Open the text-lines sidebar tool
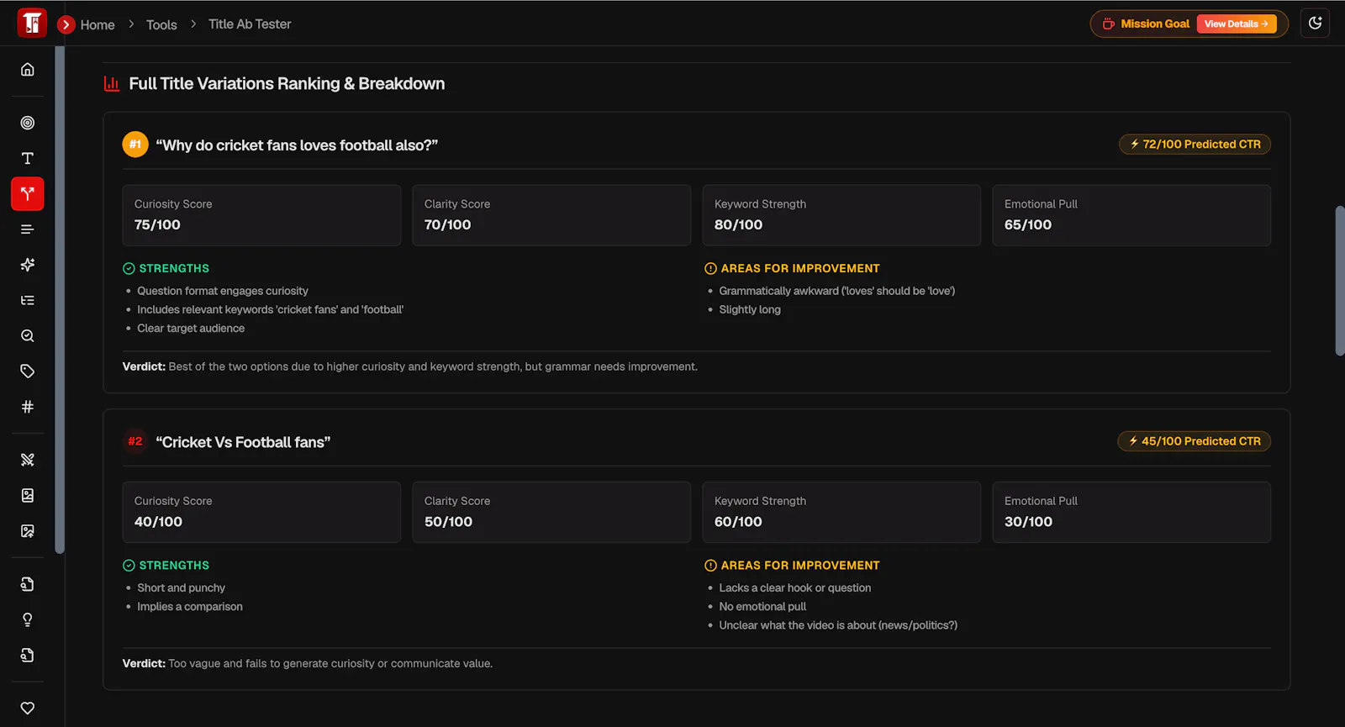This screenshot has height=727, width=1345. [x=28, y=229]
